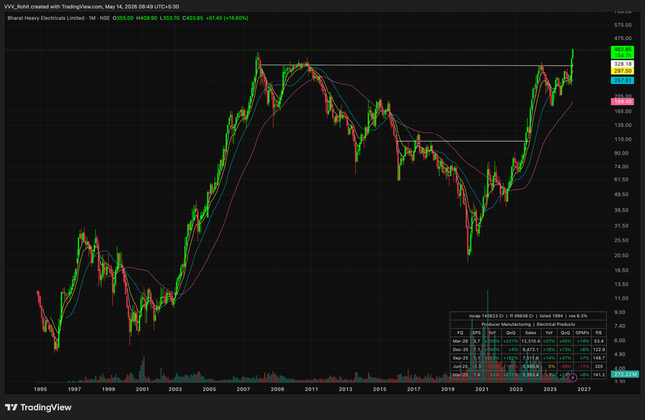
Task: Click the -11% OPM value in Jun-25 row
Action: (x=583, y=366)
